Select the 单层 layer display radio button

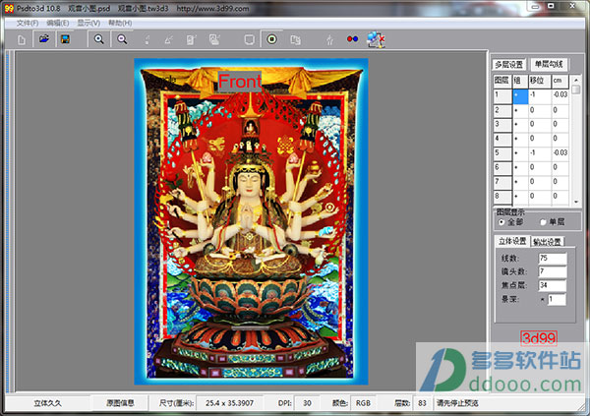[543, 222]
